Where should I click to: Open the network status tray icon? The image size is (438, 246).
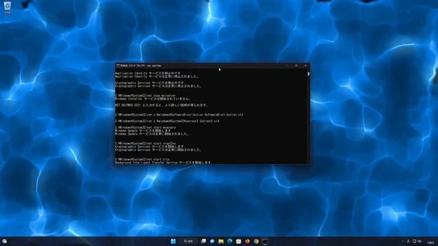(x=415, y=241)
